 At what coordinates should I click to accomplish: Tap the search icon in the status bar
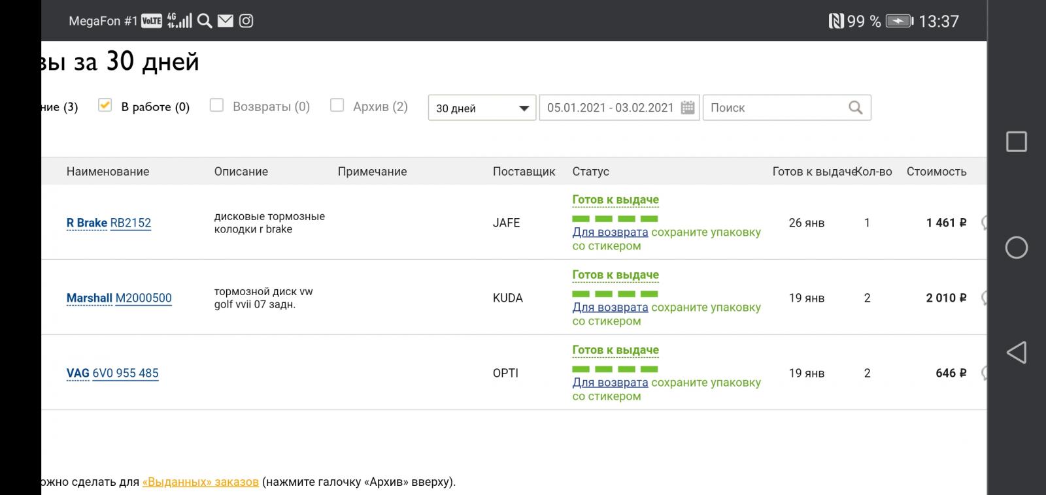point(205,21)
